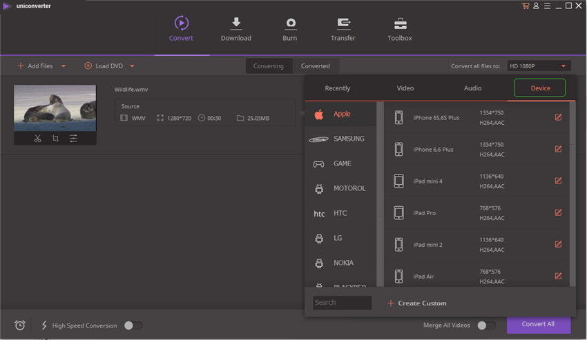This screenshot has width=587, height=340.
Task: Edit iPad mini 4 preset
Action: 558,181
